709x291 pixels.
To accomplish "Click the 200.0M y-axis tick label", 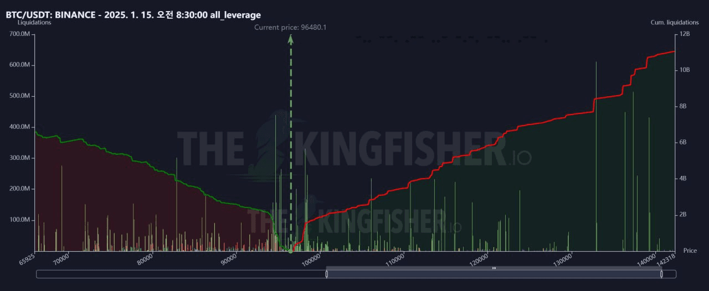I will 20,189.
